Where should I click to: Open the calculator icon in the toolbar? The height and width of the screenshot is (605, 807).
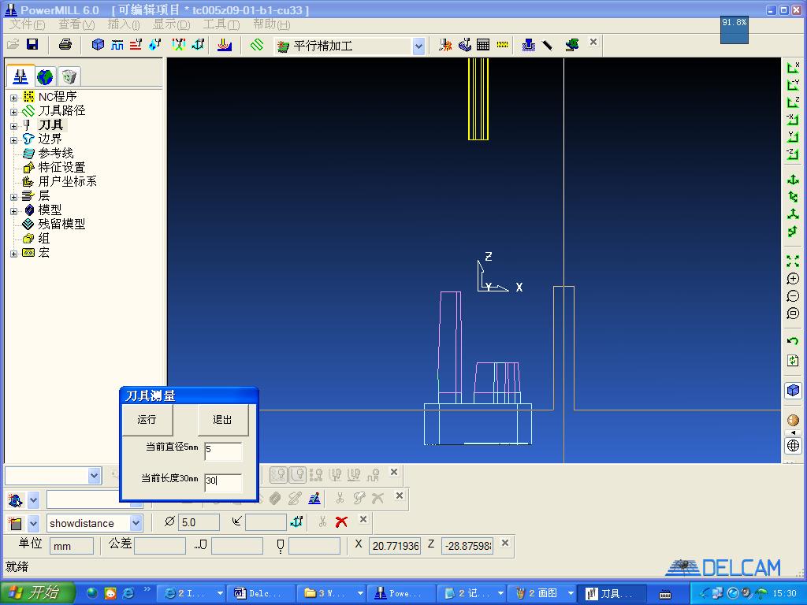pyautogui.click(x=483, y=45)
